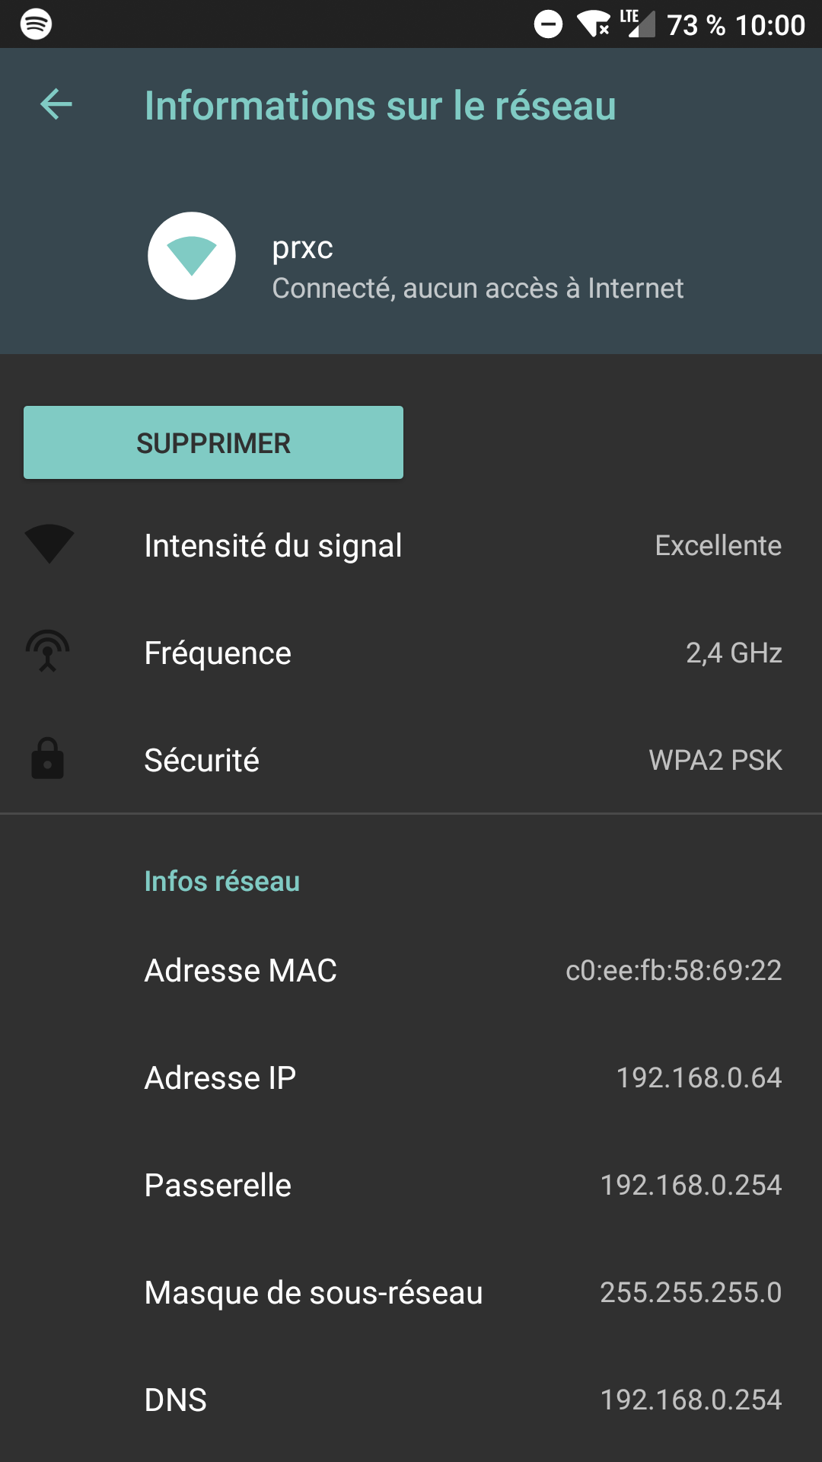822x1462 pixels.
Task: Tap the MAC address value
Action: point(674,970)
